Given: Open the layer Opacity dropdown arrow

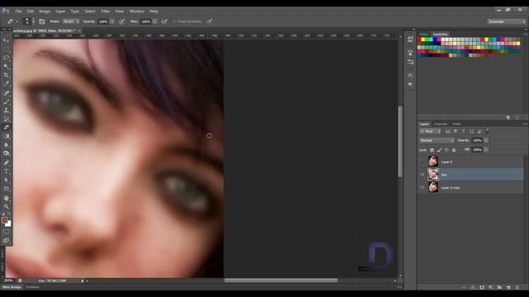Looking at the screenshot, I should coord(486,140).
